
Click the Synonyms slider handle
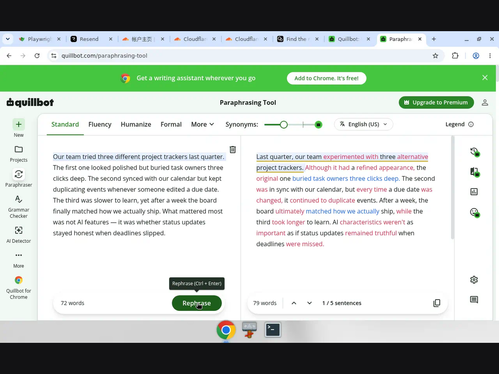[284, 124]
